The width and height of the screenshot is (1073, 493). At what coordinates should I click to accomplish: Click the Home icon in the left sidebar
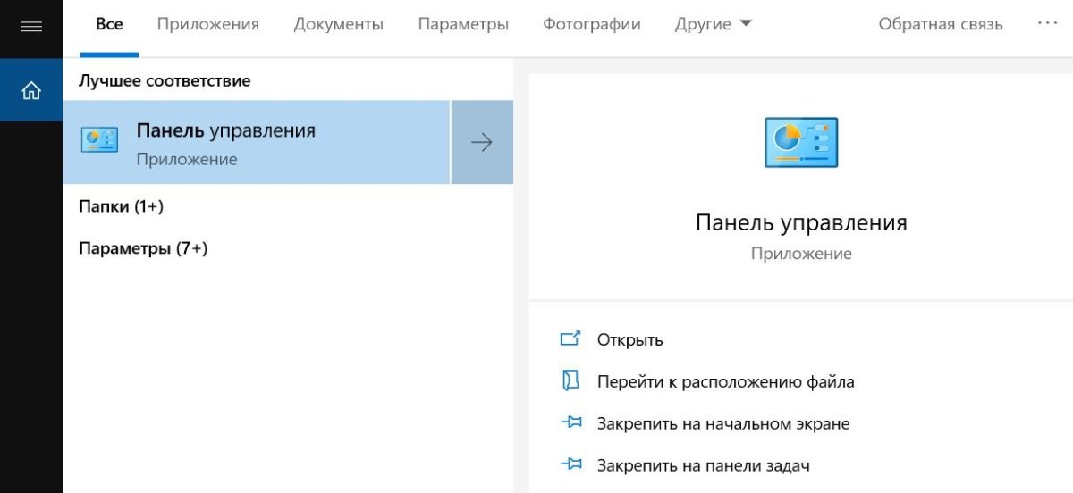tap(31, 90)
